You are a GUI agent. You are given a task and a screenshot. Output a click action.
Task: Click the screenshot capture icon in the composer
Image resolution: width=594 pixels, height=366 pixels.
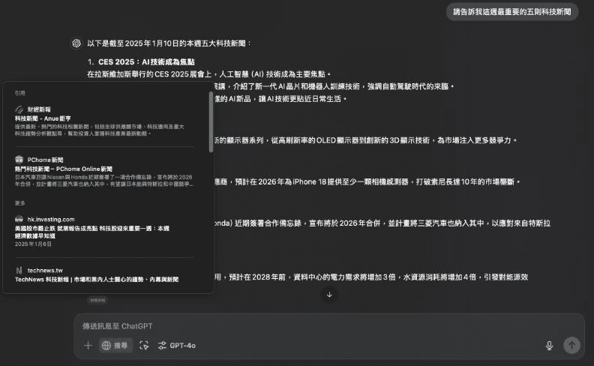click(x=144, y=345)
